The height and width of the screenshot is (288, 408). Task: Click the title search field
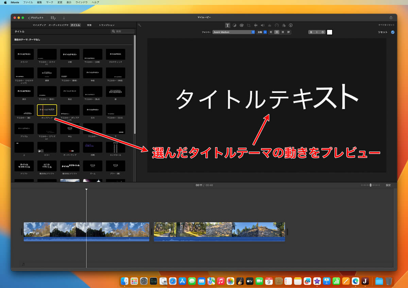click(x=123, y=31)
